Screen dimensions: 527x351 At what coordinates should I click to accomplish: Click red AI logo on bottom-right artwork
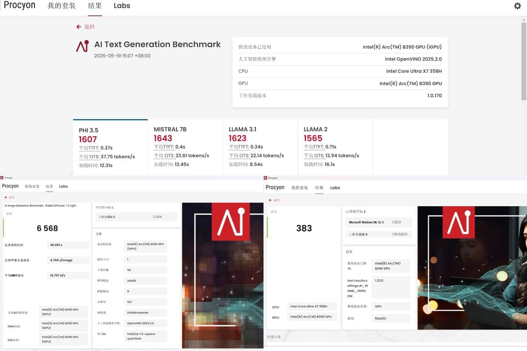[x=458, y=222]
